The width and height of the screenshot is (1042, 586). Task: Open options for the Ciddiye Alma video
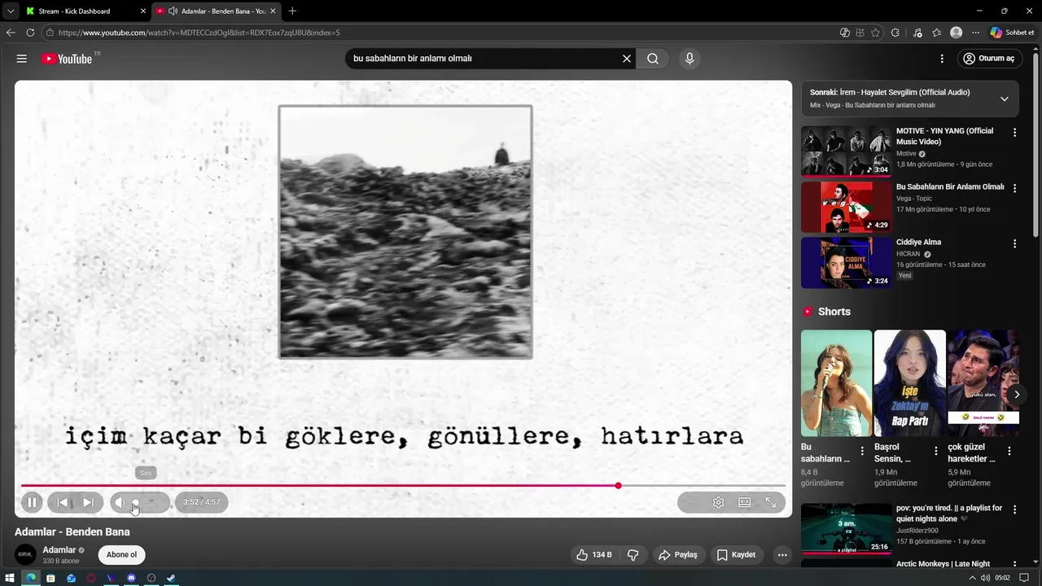pos(1014,243)
